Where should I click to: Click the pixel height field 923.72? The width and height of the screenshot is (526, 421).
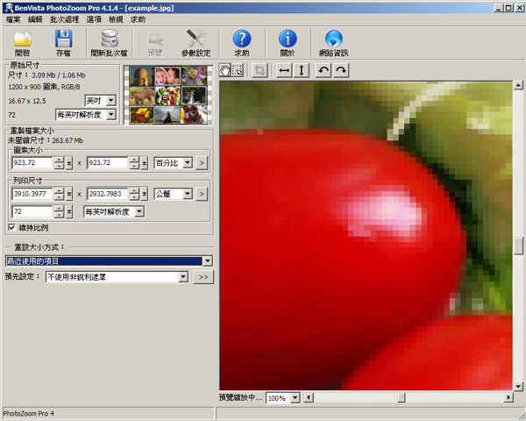point(107,163)
